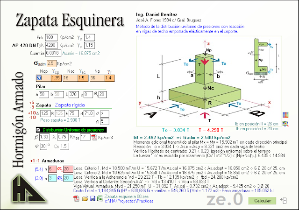The width and height of the screenshot is (299, 210).
Task: Click the To = 3.034 T value
Action: point(176,130)
